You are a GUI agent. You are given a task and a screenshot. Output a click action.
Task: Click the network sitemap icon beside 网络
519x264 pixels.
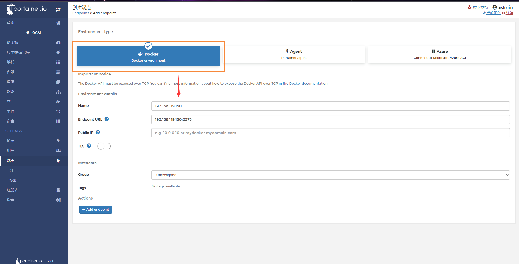(x=58, y=92)
